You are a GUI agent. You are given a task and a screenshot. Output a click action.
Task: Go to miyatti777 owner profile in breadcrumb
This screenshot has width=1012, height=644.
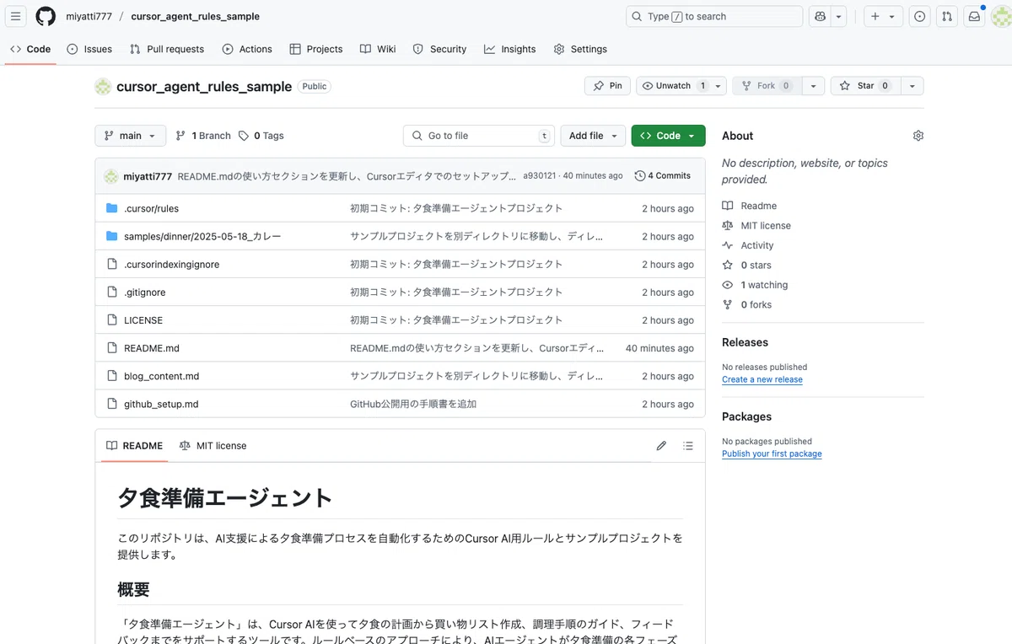(x=89, y=16)
